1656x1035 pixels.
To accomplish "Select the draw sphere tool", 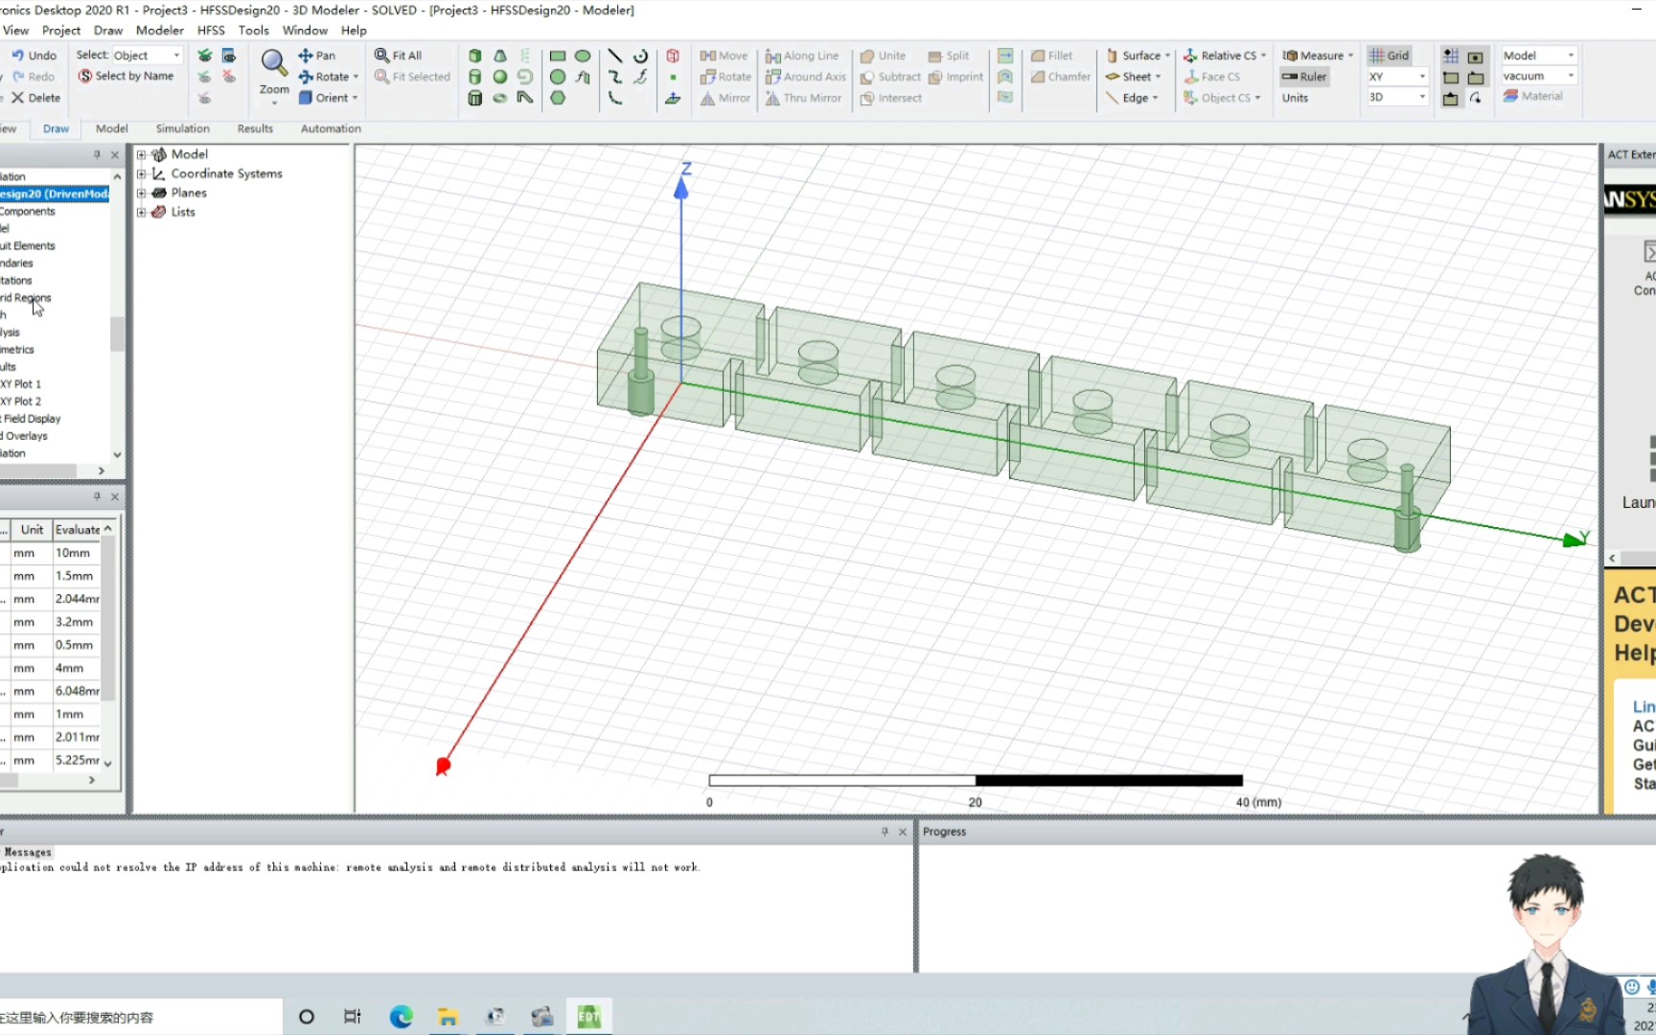I will (x=500, y=77).
